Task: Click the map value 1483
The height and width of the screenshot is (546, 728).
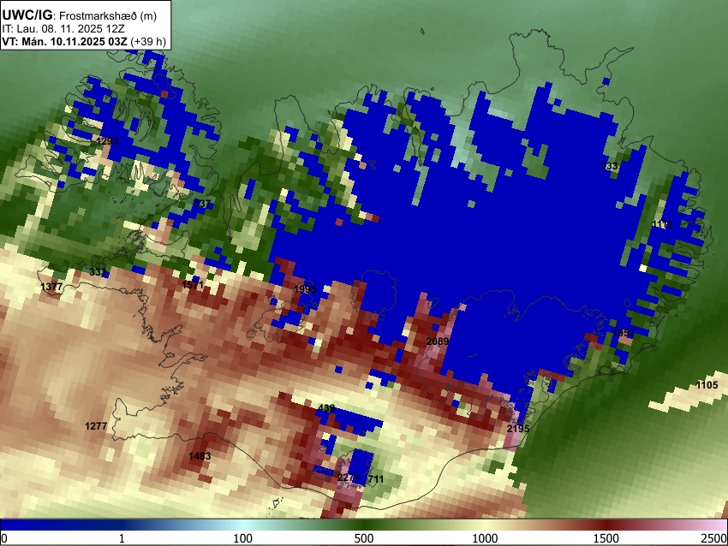Action: point(200,456)
